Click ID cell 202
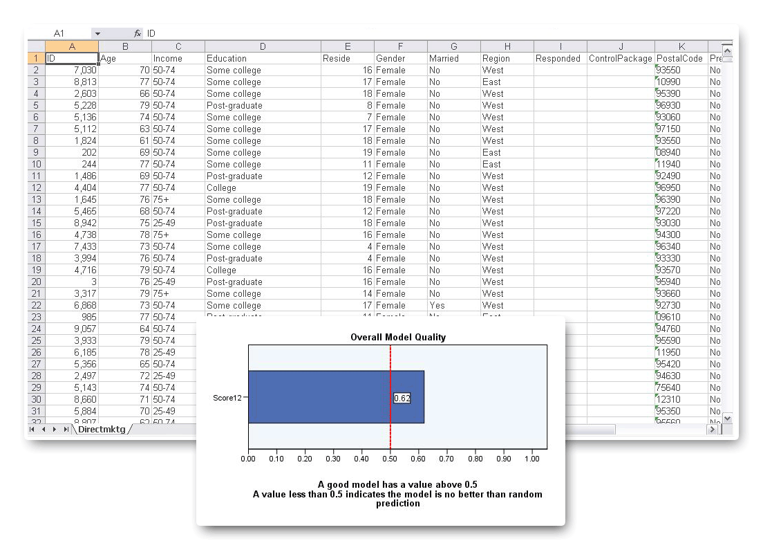Image resolution: width=763 pixels, height=550 pixels. 72,152
